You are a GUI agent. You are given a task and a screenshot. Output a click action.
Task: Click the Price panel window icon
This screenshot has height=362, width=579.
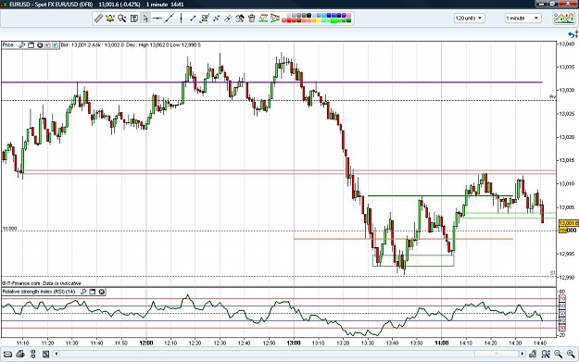click(31, 45)
